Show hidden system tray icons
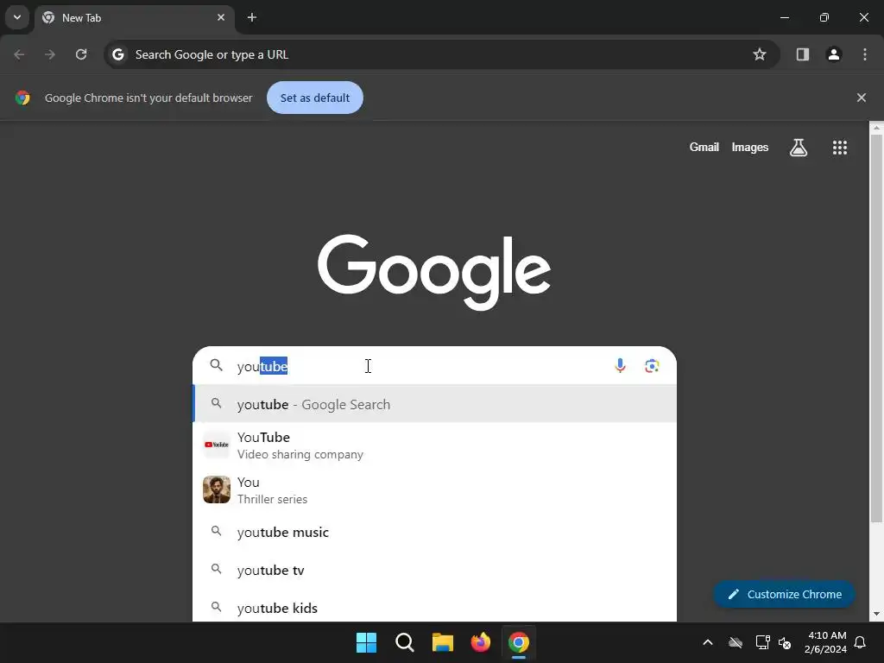The width and height of the screenshot is (884, 663). pos(708,642)
